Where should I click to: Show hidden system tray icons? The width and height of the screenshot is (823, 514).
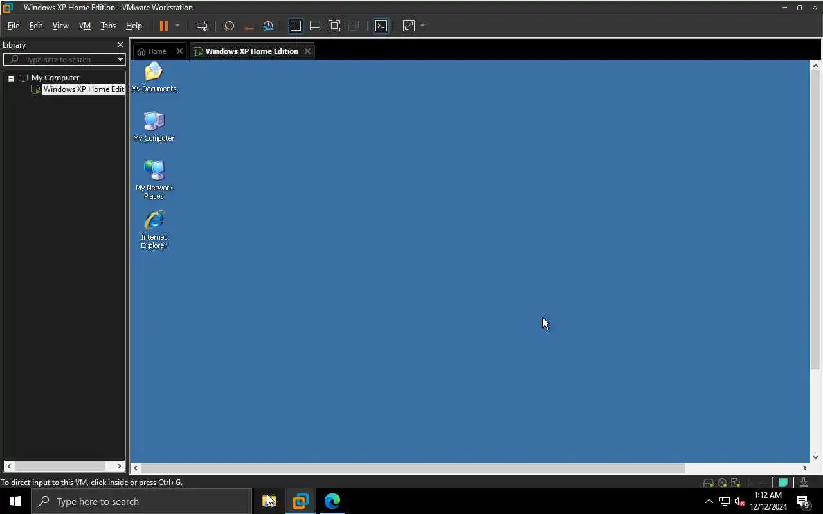(709, 501)
